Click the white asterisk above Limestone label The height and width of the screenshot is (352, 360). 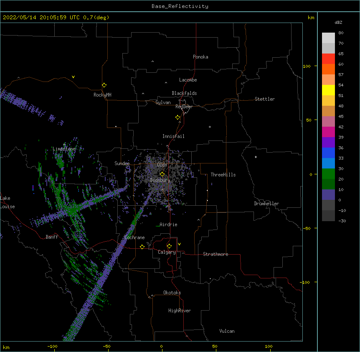point(64,145)
